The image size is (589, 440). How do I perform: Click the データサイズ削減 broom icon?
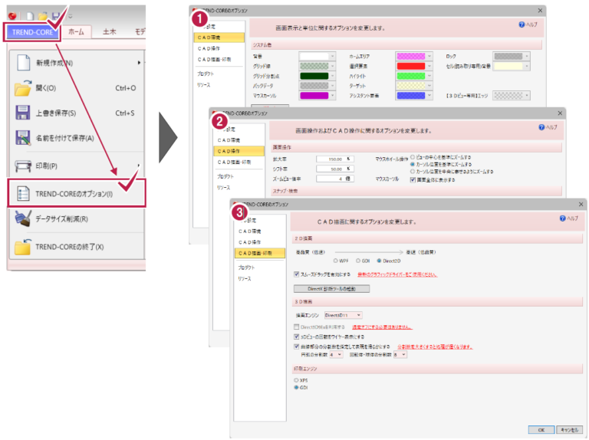pos(23,219)
